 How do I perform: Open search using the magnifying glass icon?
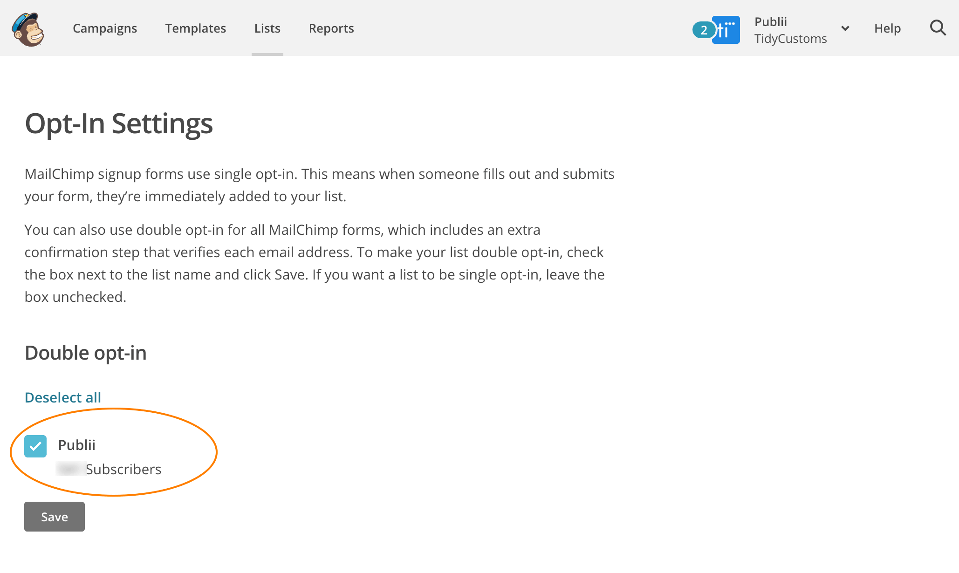pos(938,28)
